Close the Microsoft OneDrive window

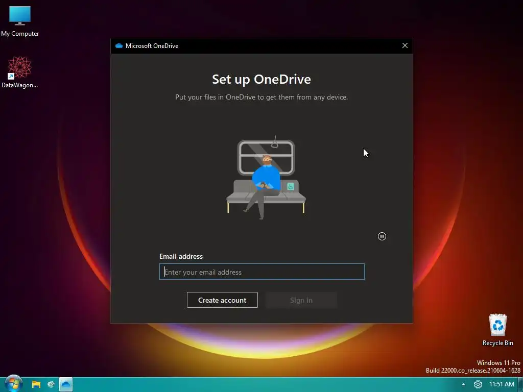405,45
